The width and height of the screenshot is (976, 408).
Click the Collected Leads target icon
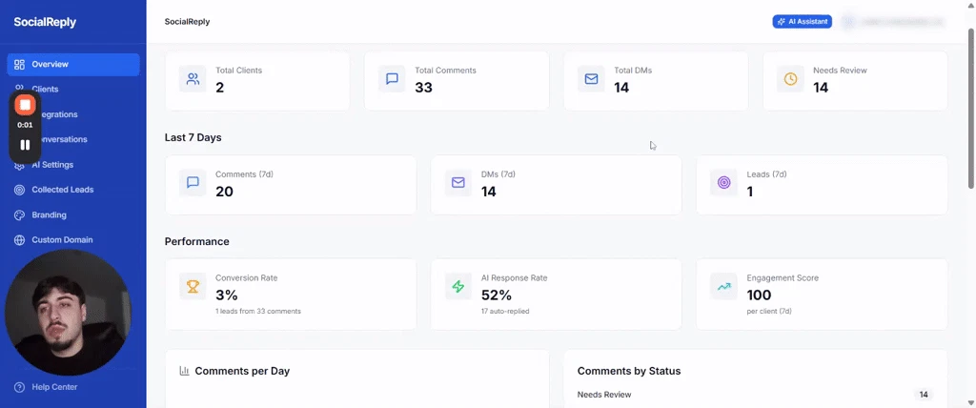pos(19,190)
